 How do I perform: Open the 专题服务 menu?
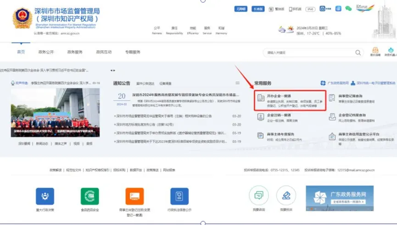click(x=133, y=52)
